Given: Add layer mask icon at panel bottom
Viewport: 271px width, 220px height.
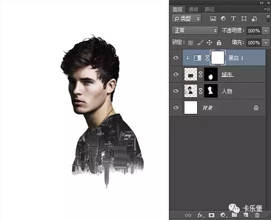Looking at the screenshot, I should pyautogui.click(x=212, y=215).
